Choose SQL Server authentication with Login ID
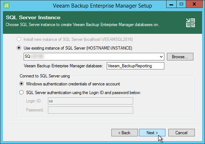Image resolution: width=205 pixels, height=144 pixels. point(21,92)
